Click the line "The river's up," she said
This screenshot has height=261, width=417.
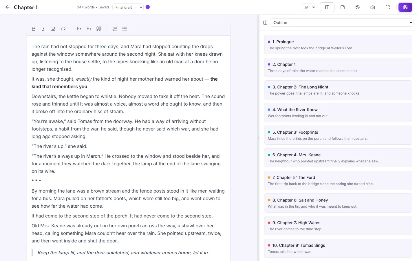(x=59, y=146)
